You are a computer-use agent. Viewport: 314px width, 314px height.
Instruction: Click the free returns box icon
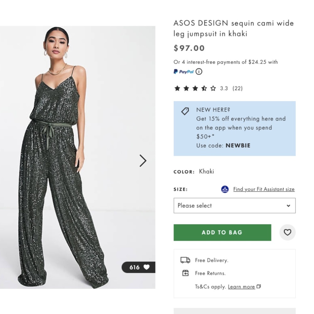click(x=185, y=273)
